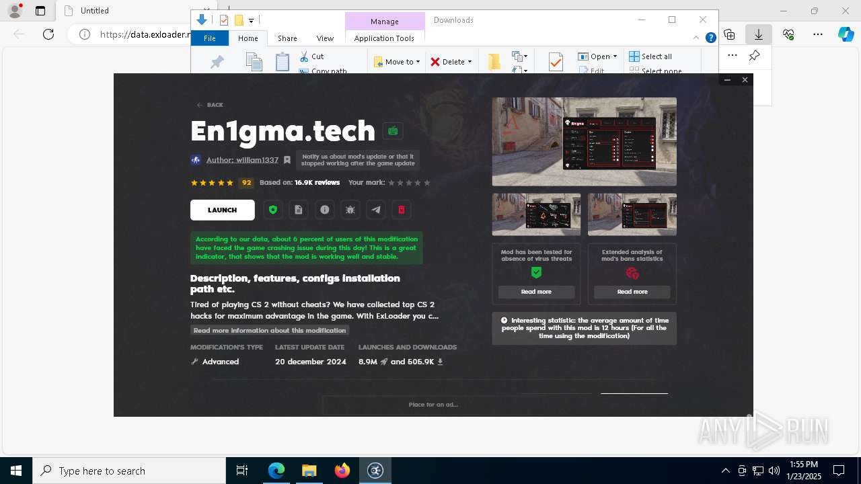Open the lower-left small screenshot thumbnail
Viewport: 861px width, 484px height.
[536, 214]
